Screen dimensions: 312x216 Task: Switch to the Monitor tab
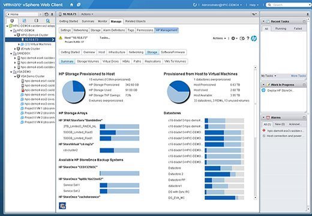coord(103,21)
